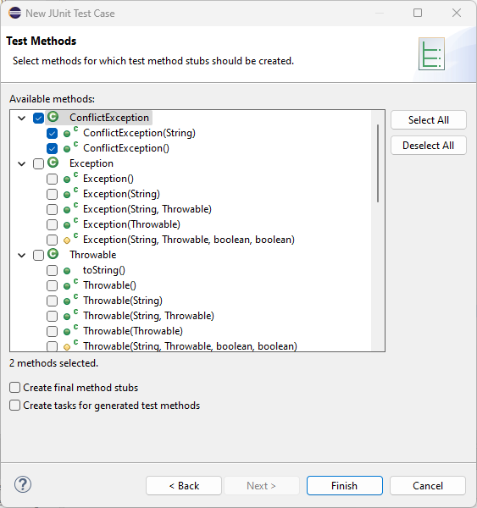Image resolution: width=477 pixels, height=508 pixels.
Task: Check the Exception class checkbox
Action: coord(38,163)
